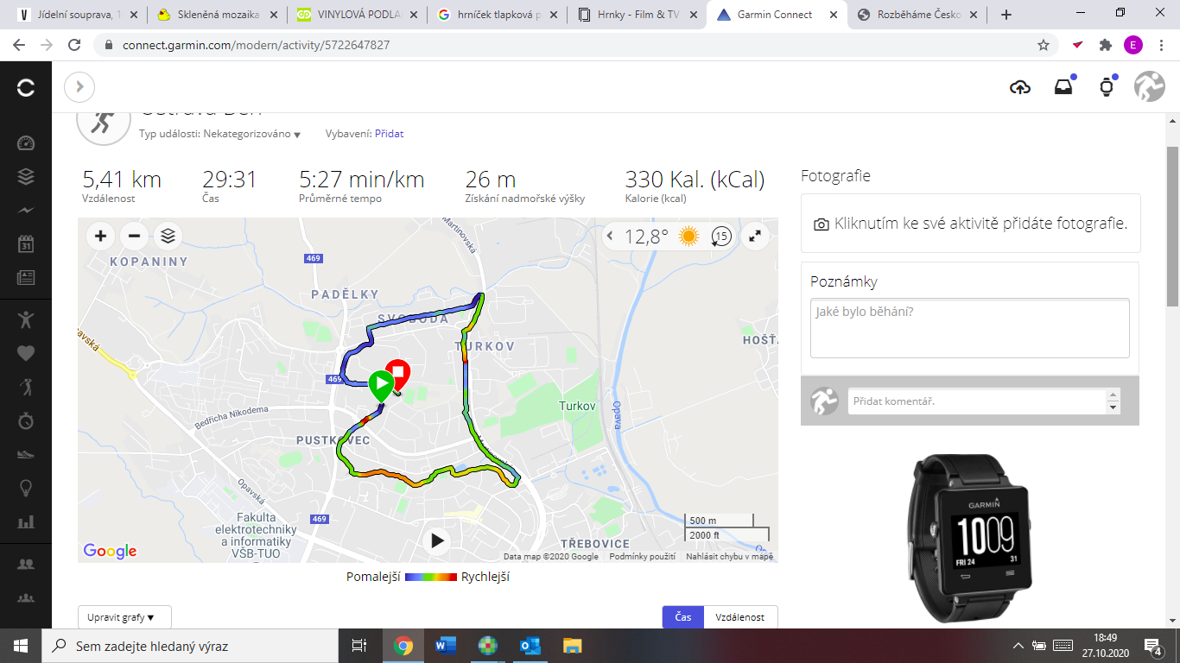Expand the sidebar with the chevron button
The image size is (1180, 663).
pyautogui.click(x=79, y=86)
